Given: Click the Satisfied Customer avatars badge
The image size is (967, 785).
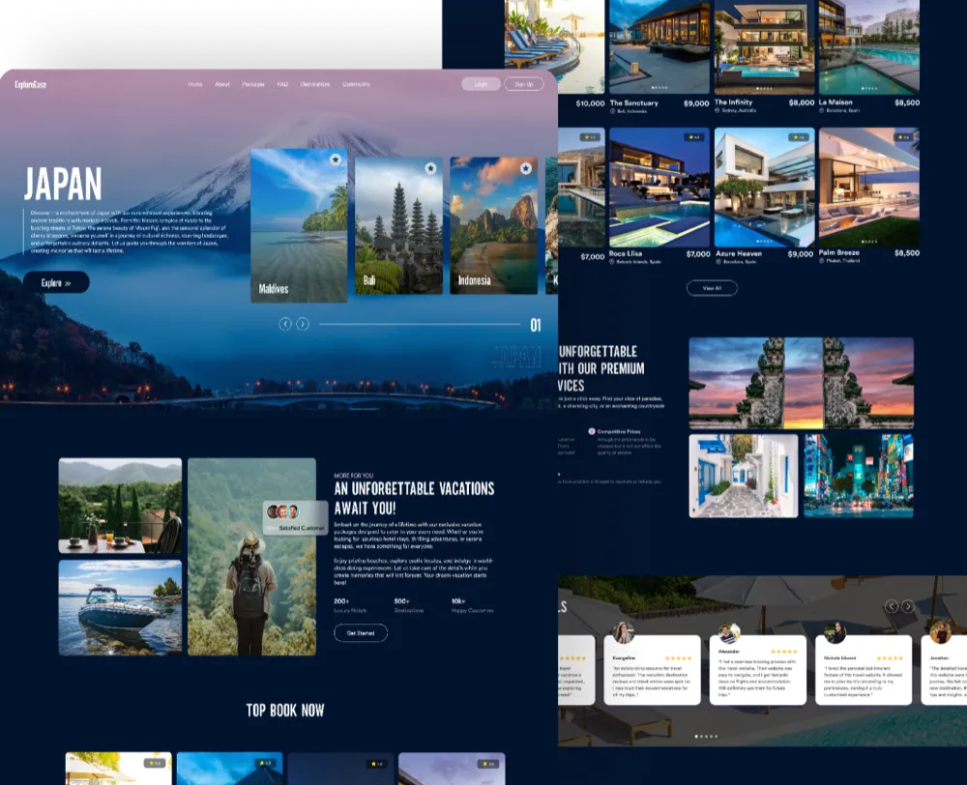Looking at the screenshot, I should (x=295, y=517).
